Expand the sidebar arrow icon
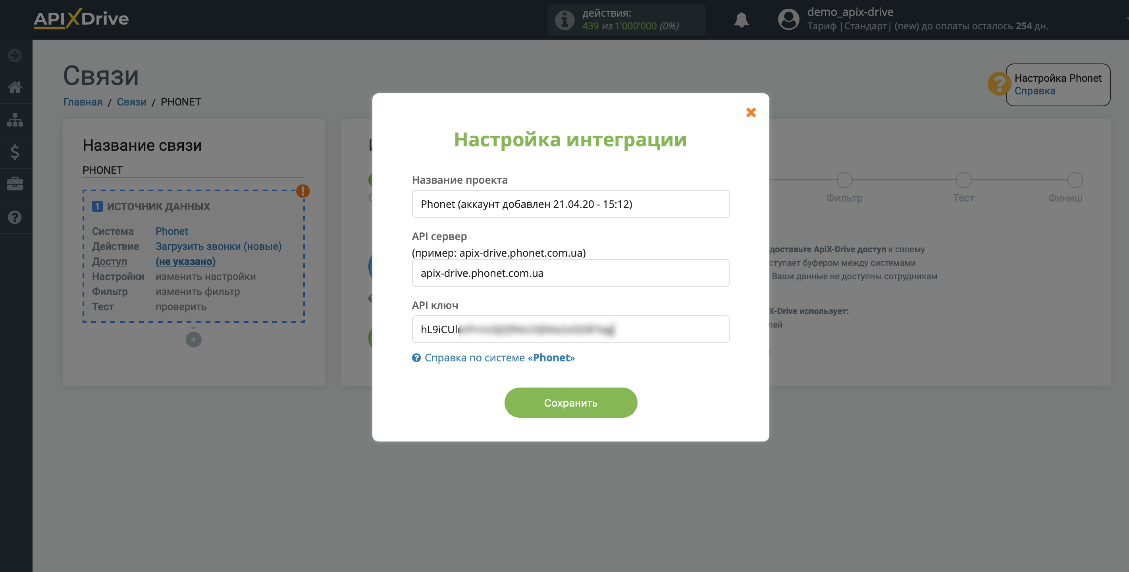Screen dimensions: 1129x572 (x=15, y=56)
